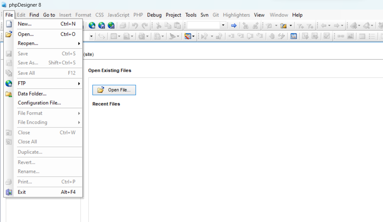This screenshot has height=222, width=383.
Task: Click the glasses and pencil icon
Action: tap(282, 36)
